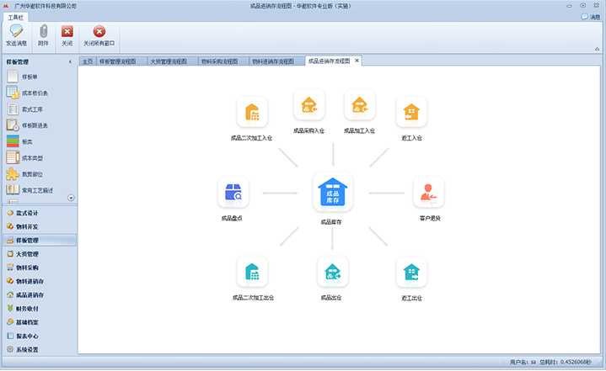This screenshot has width=606, height=371.
Task: Open the 客户退货 flow icon
Action: pos(428,192)
